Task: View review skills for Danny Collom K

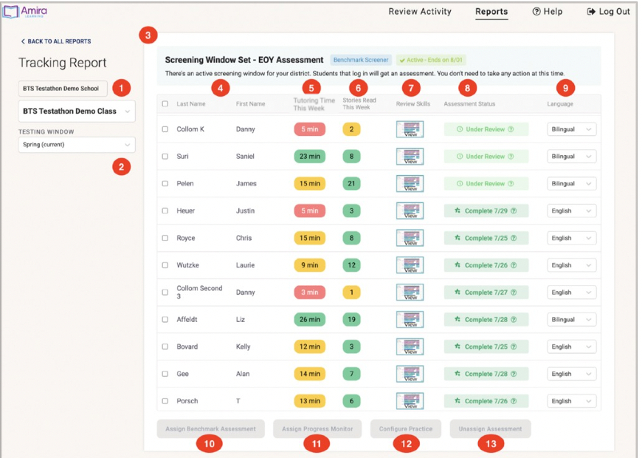Action: coord(412,129)
